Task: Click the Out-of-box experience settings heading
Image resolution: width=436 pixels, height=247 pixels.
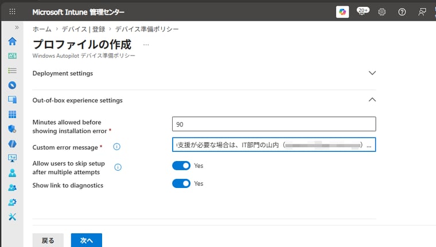Action: (x=77, y=100)
